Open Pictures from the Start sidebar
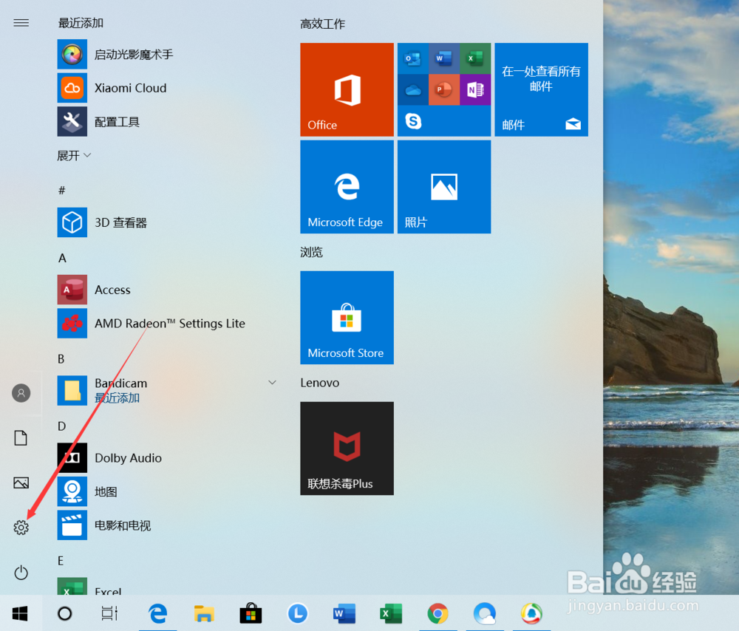Image resolution: width=739 pixels, height=631 pixels. (21, 482)
